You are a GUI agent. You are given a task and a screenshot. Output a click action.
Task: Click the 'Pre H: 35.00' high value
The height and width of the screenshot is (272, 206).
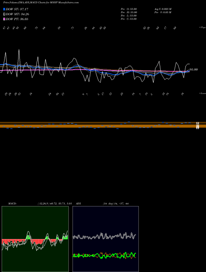coord(129,12)
